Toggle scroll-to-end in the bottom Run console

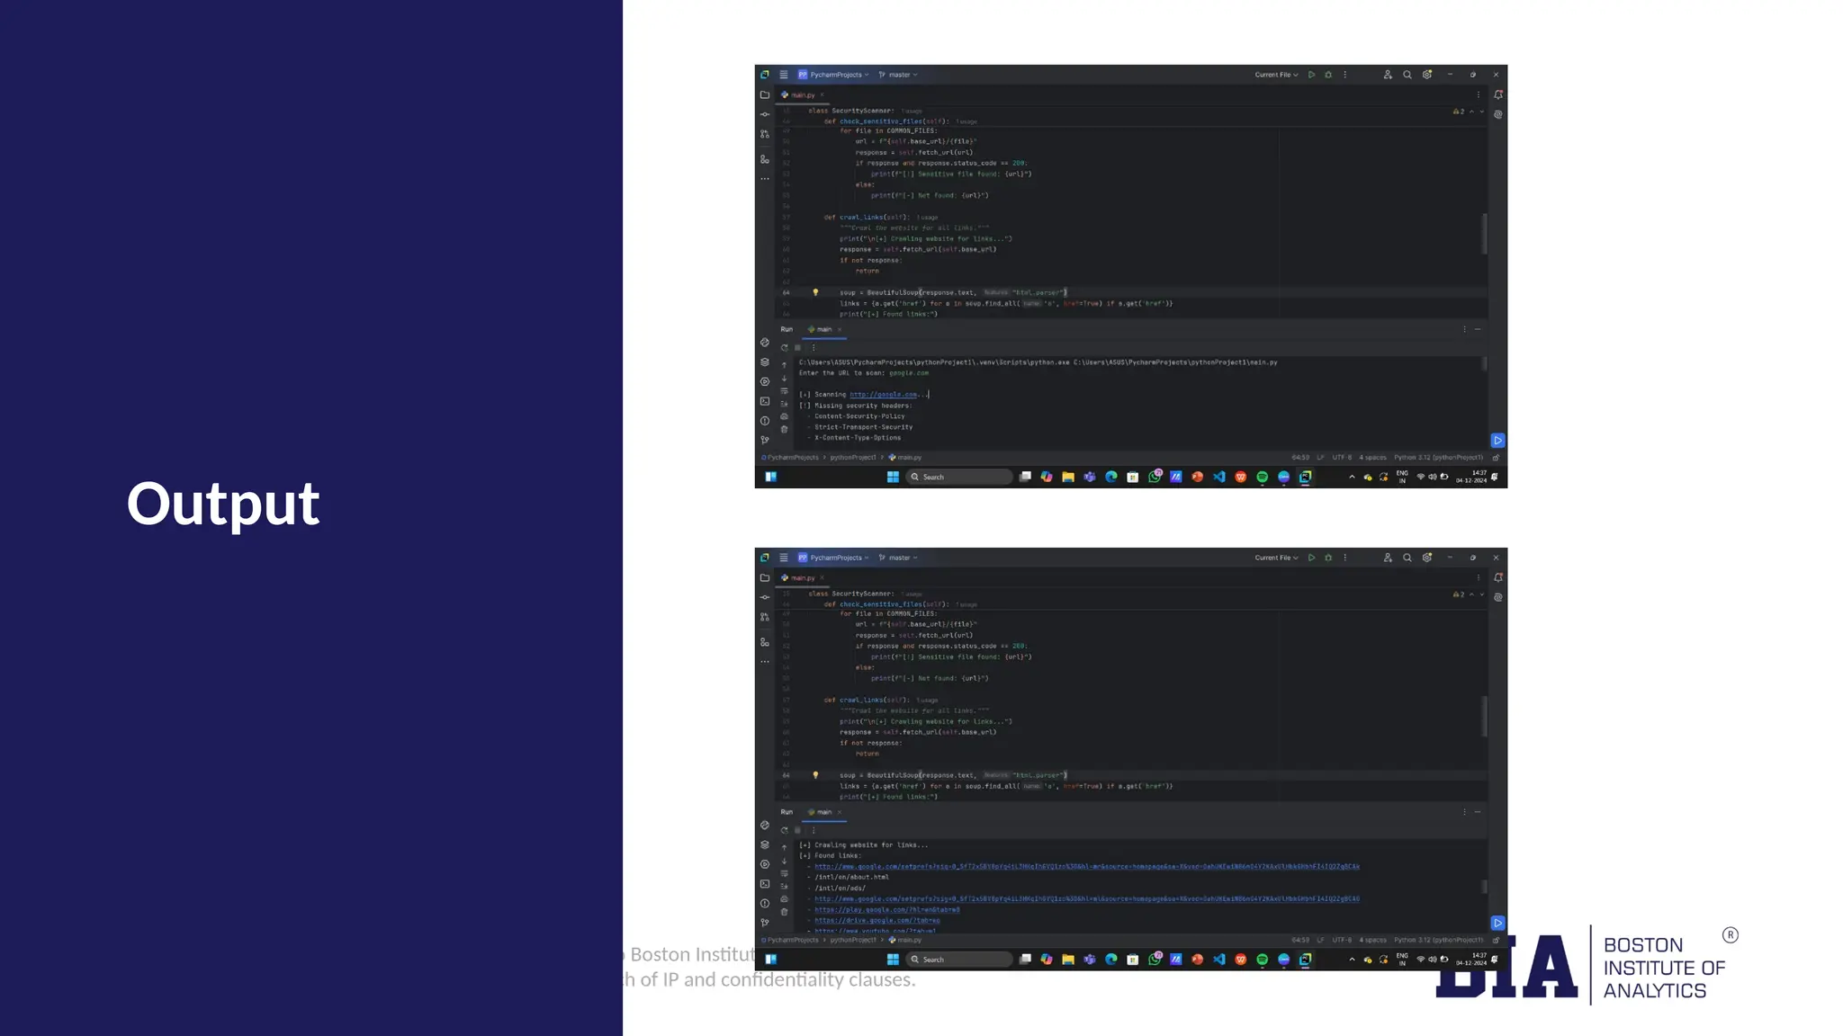(785, 887)
